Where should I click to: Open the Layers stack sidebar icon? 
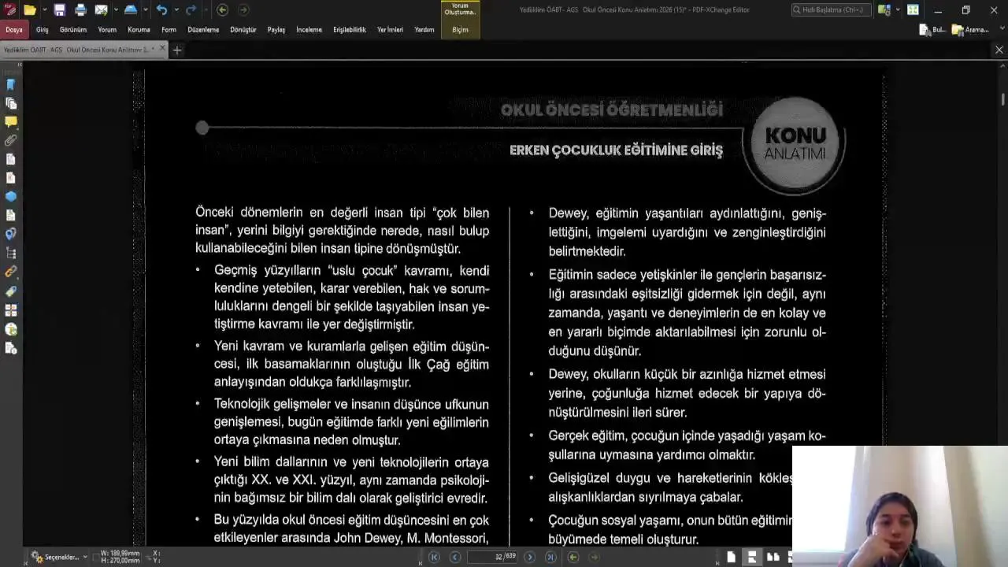pos(11,253)
